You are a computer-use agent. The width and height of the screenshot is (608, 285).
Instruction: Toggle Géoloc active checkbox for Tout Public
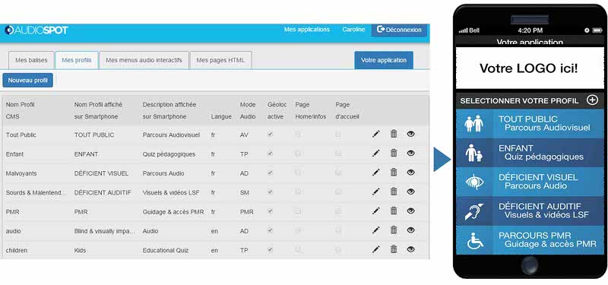point(271,134)
